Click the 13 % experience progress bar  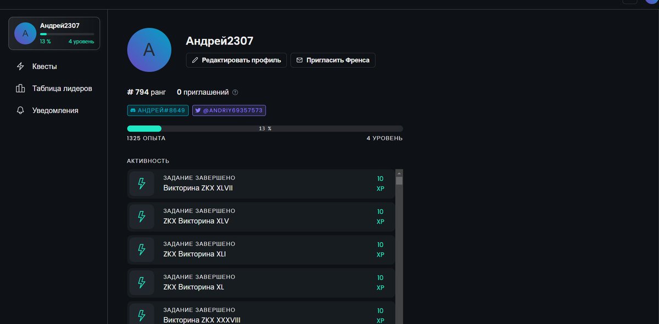(265, 128)
